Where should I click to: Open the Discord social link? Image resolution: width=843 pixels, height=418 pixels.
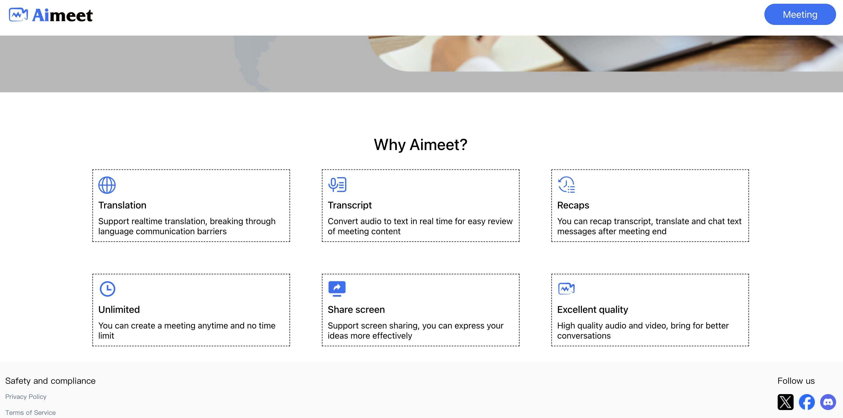click(x=828, y=402)
